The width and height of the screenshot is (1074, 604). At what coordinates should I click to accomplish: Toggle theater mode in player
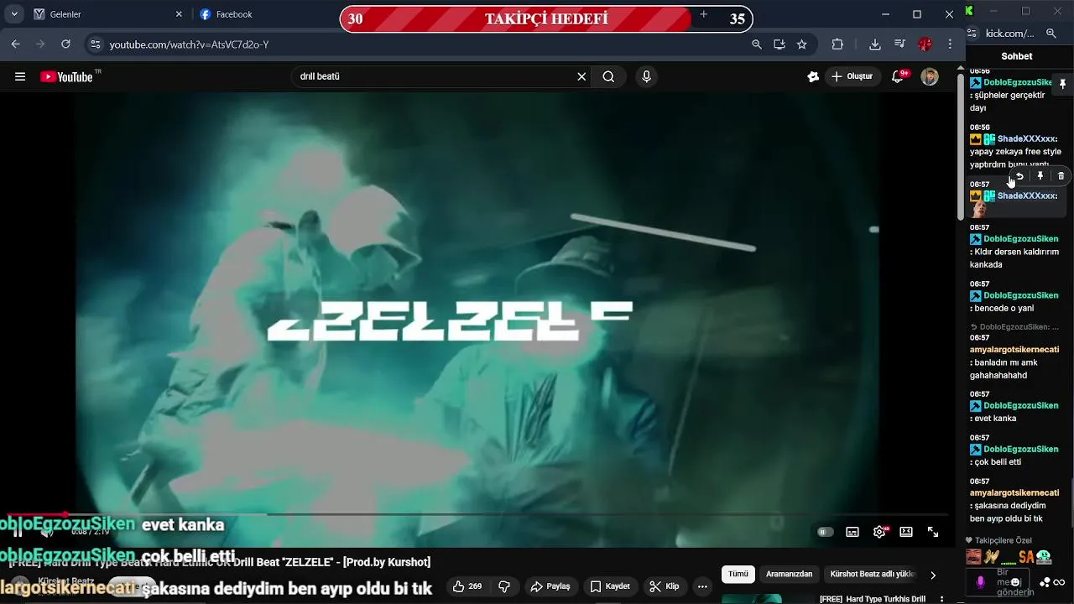click(906, 532)
